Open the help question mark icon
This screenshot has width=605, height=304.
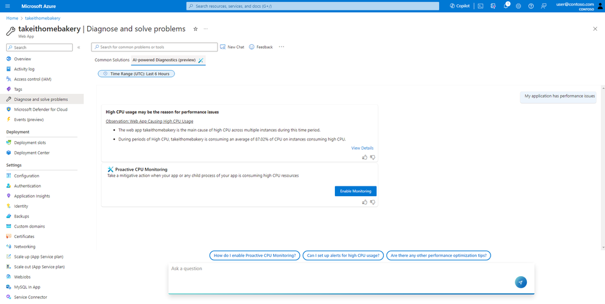coord(531,6)
